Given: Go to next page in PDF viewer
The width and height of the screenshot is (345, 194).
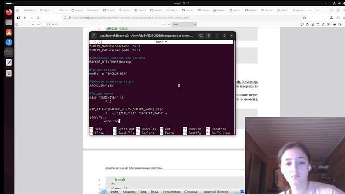Looking at the screenshot, I should (38, 24).
